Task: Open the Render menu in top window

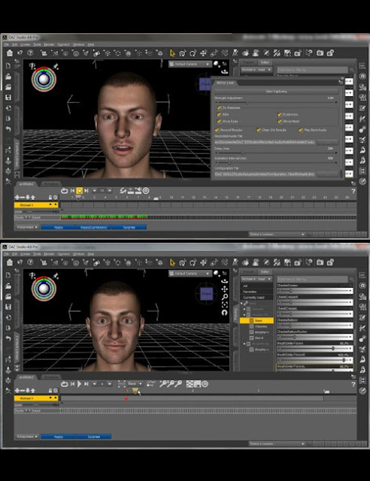Action: tap(49, 45)
